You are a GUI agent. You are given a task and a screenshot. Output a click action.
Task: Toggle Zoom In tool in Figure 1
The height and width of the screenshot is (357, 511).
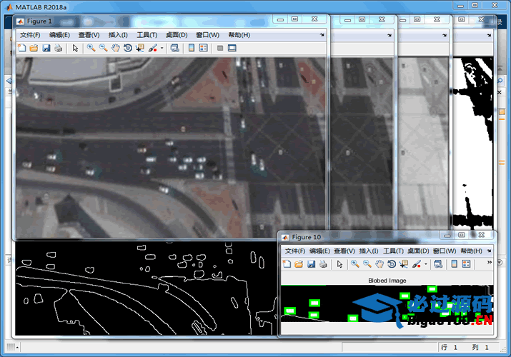(91, 48)
